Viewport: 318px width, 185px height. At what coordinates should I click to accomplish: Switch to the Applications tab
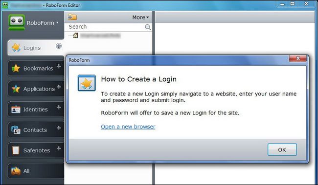36,89
